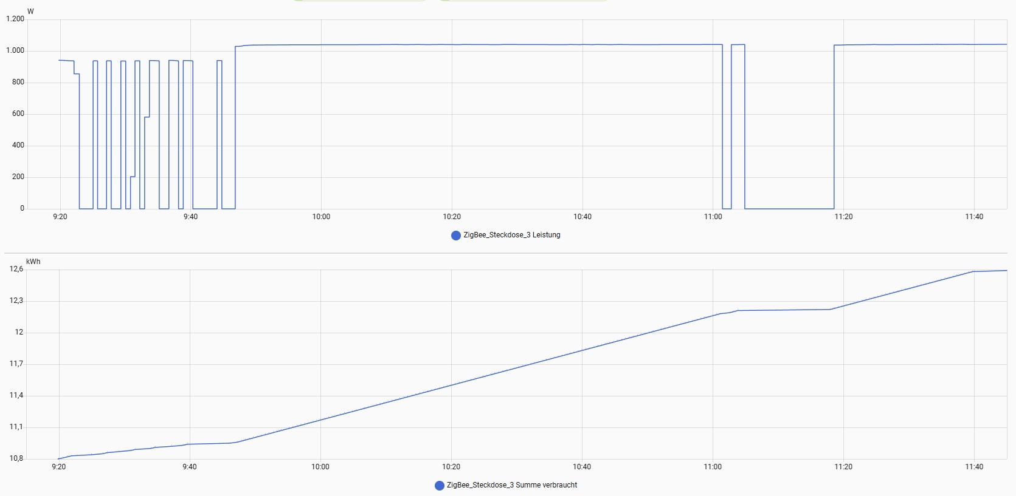
Task: Click the 11,1 value on the kWh axis
Action: (16, 427)
